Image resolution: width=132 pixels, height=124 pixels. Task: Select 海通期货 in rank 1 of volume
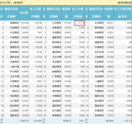[15, 23]
